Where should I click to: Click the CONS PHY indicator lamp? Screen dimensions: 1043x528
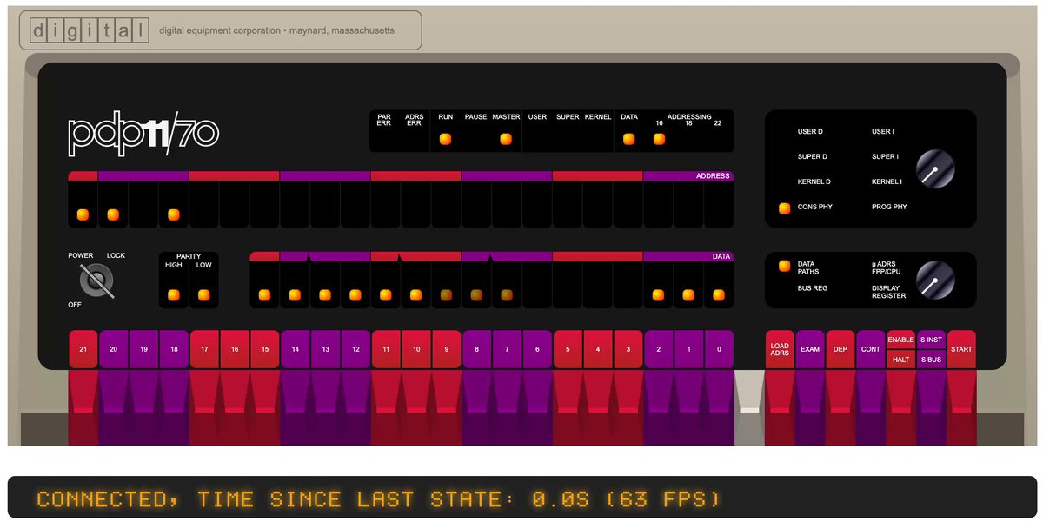pyautogui.click(x=785, y=208)
